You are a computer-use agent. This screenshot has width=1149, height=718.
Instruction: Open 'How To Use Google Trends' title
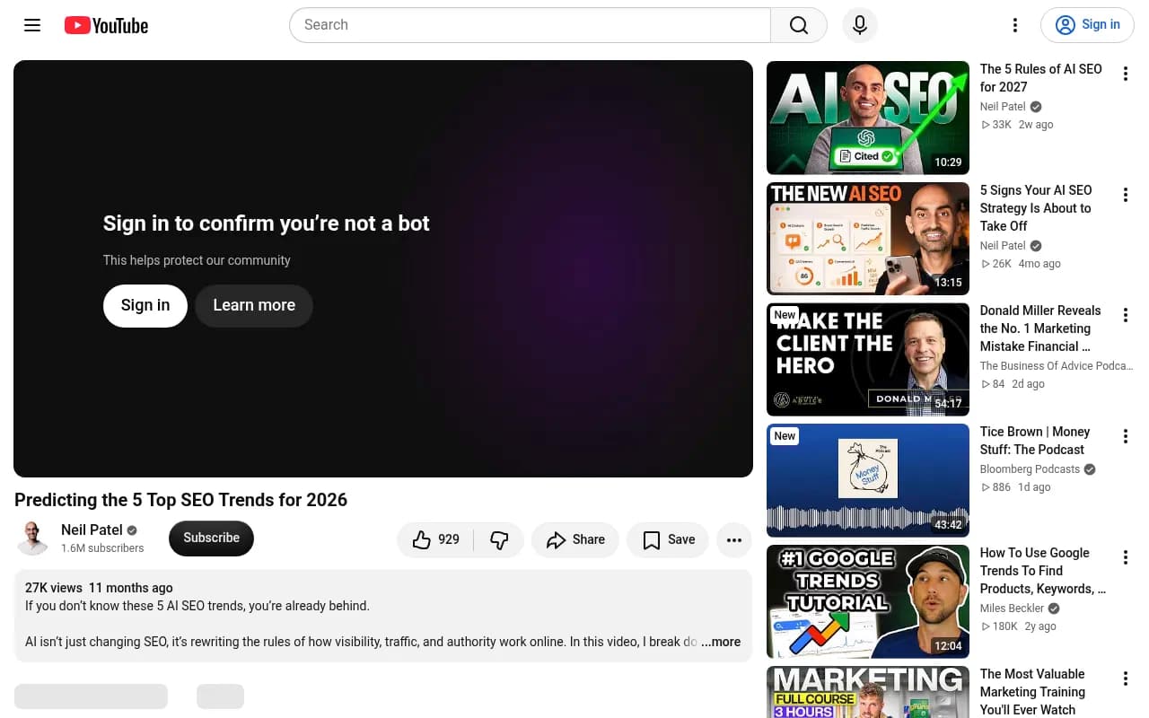pos(1043,571)
